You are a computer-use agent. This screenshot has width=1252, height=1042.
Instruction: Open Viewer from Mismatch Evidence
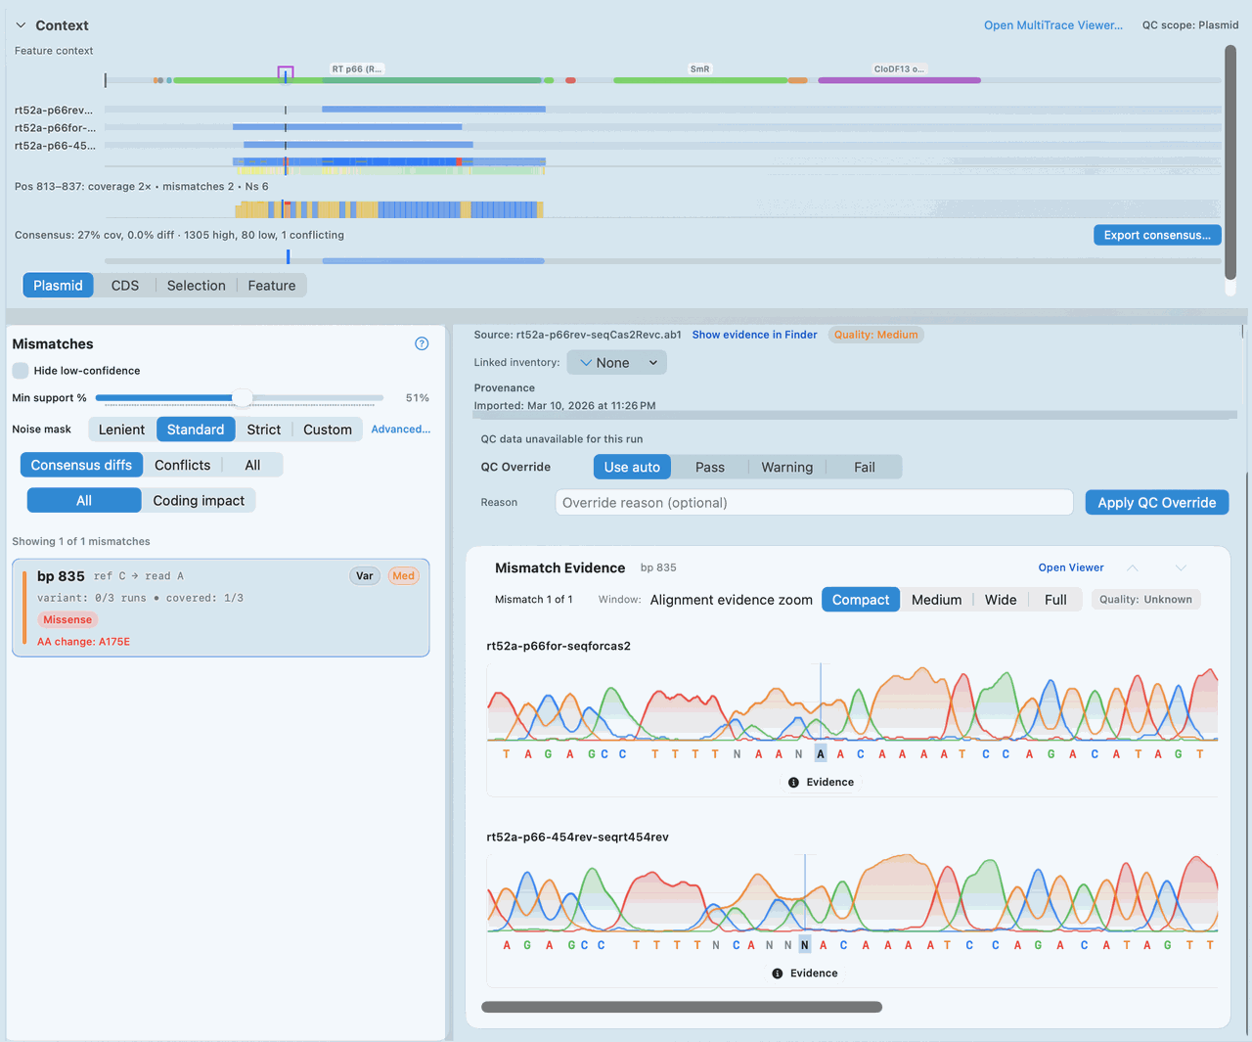coord(1071,567)
